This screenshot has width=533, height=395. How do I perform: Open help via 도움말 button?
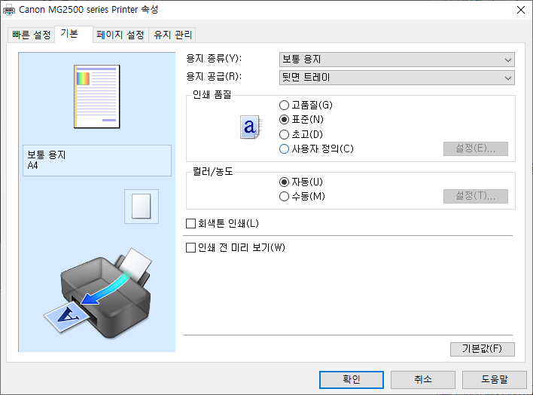(495, 380)
